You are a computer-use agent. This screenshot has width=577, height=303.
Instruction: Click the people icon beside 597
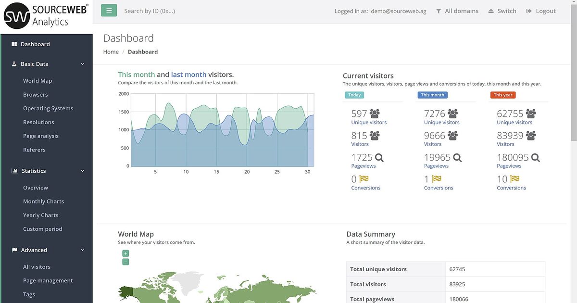click(375, 114)
